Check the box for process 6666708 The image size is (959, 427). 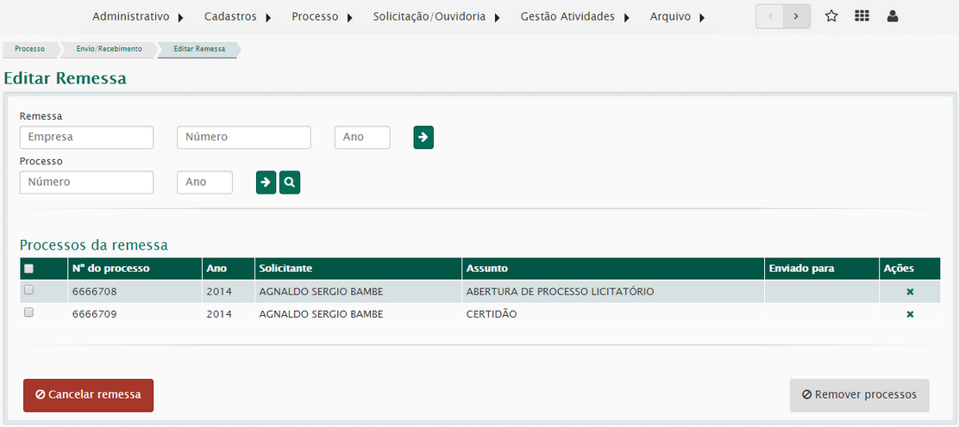click(28, 290)
